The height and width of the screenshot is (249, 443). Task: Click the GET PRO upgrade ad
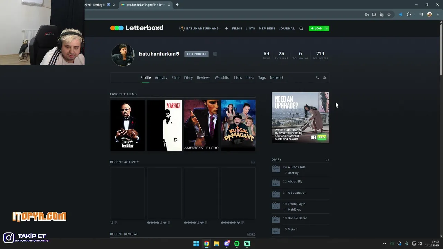point(300,118)
